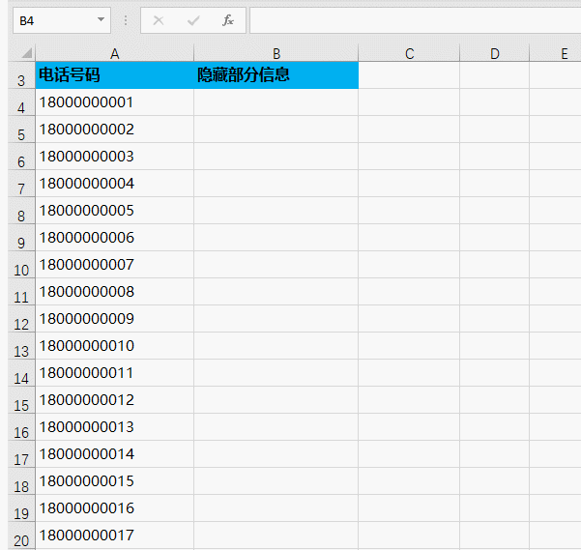Select cell containing 18000000004
The height and width of the screenshot is (550, 581).
(x=114, y=184)
